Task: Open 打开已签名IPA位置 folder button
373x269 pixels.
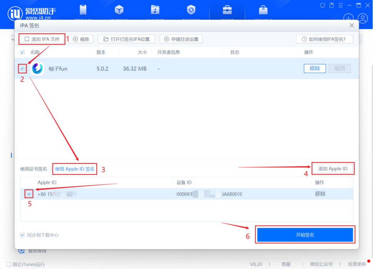Action: (x=126, y=39)
